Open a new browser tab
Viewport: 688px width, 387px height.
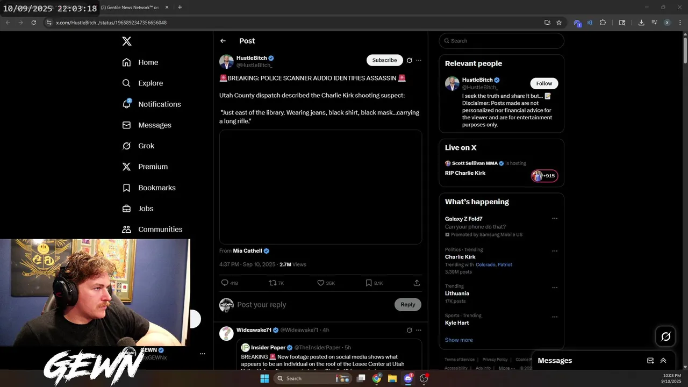tap(180, 8)
